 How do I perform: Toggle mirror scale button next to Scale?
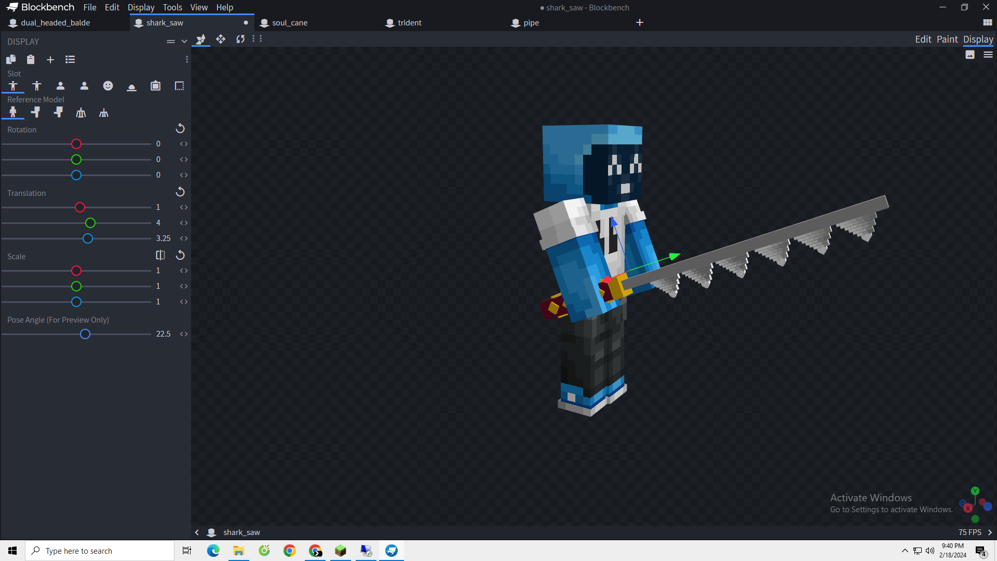click(160, 255)
